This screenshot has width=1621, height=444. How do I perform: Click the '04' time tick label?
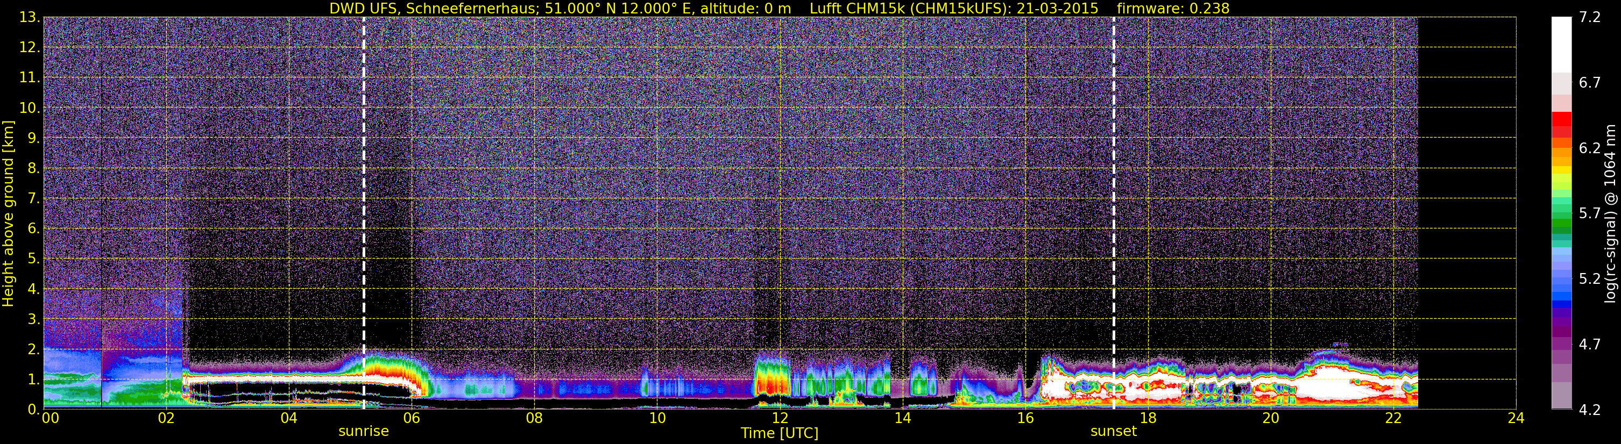289,418
